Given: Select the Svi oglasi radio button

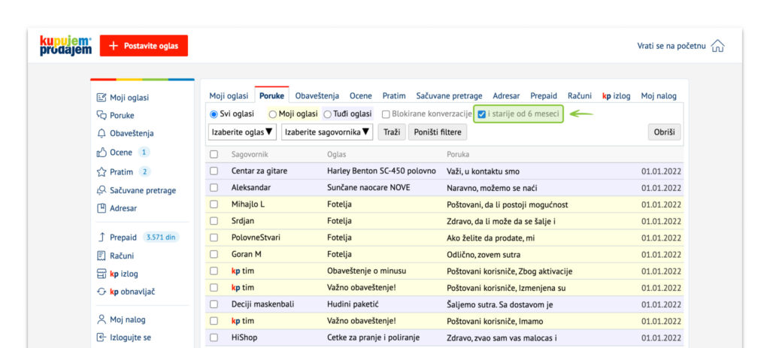Looking at the screenshot, I should click(x=214, y=114).
